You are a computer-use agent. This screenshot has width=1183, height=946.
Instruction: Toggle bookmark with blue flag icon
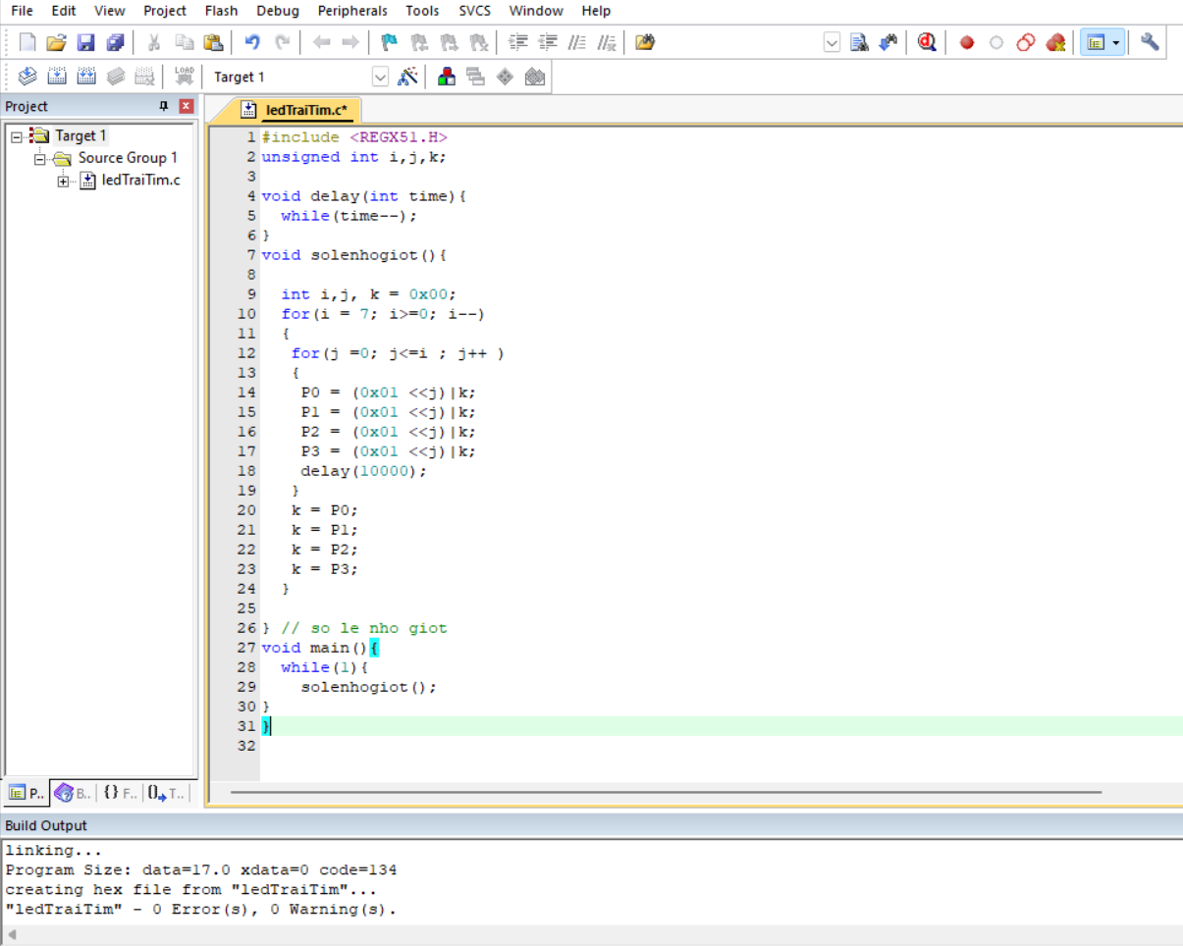pos(389,42)
